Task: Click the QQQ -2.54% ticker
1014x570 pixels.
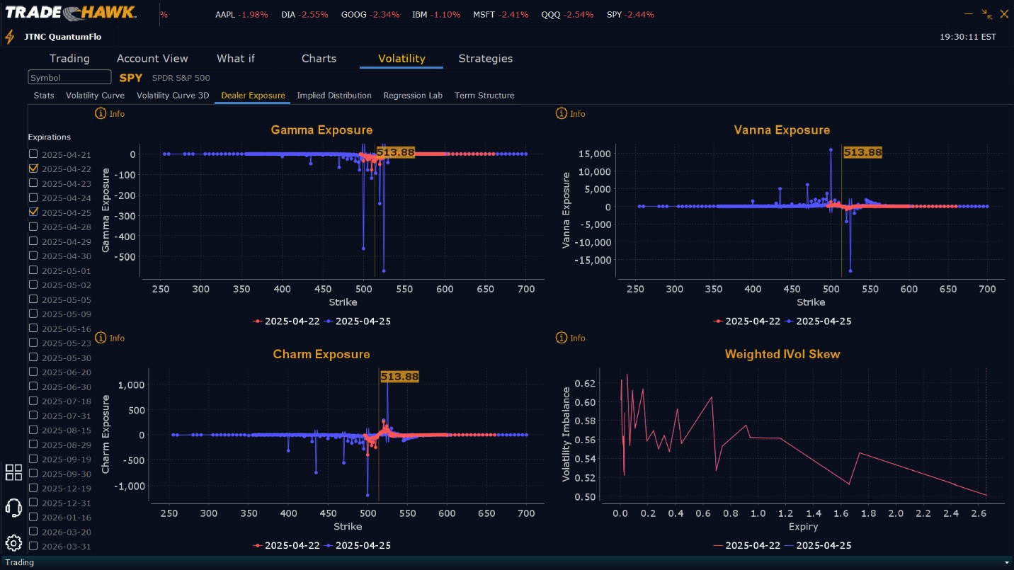Action: coord(567,15)
